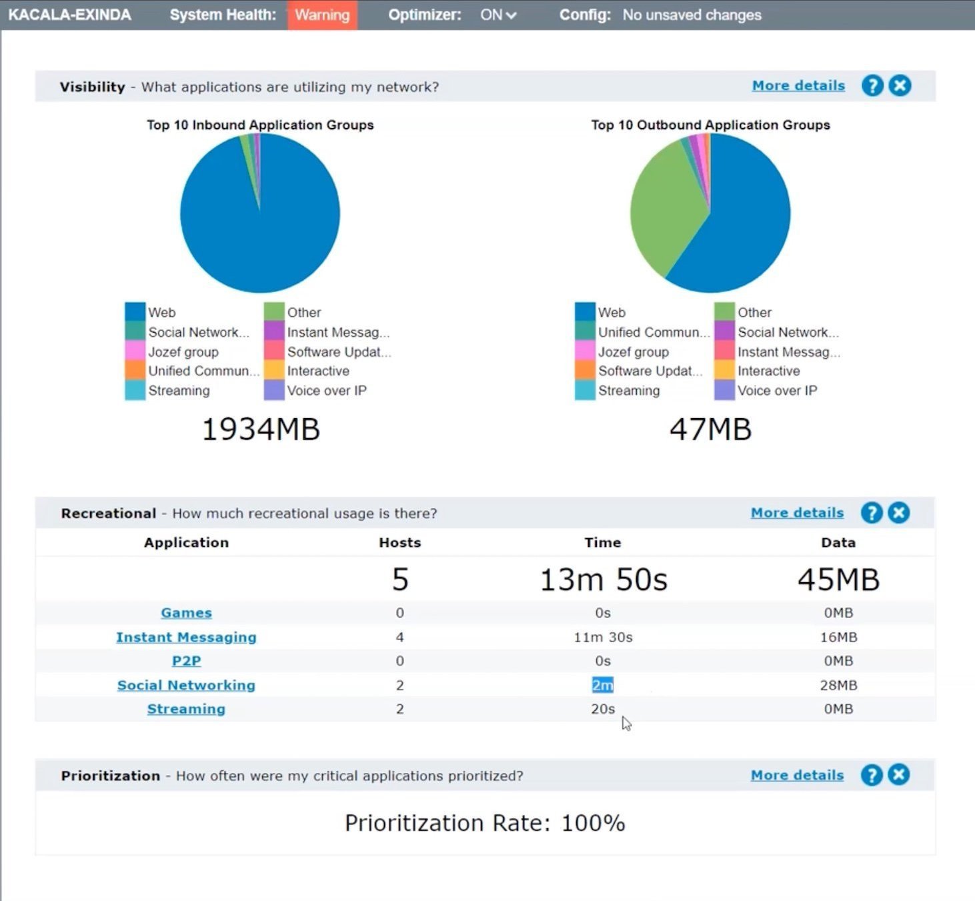Image resolution: width=975 pixels, height=901 pixels.
Task: Open More details for Recreational usage
Action: (797, 513)
